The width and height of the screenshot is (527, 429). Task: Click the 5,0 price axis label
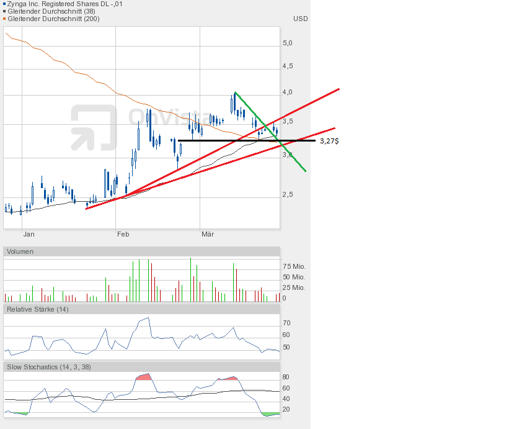tap(288, 43)
